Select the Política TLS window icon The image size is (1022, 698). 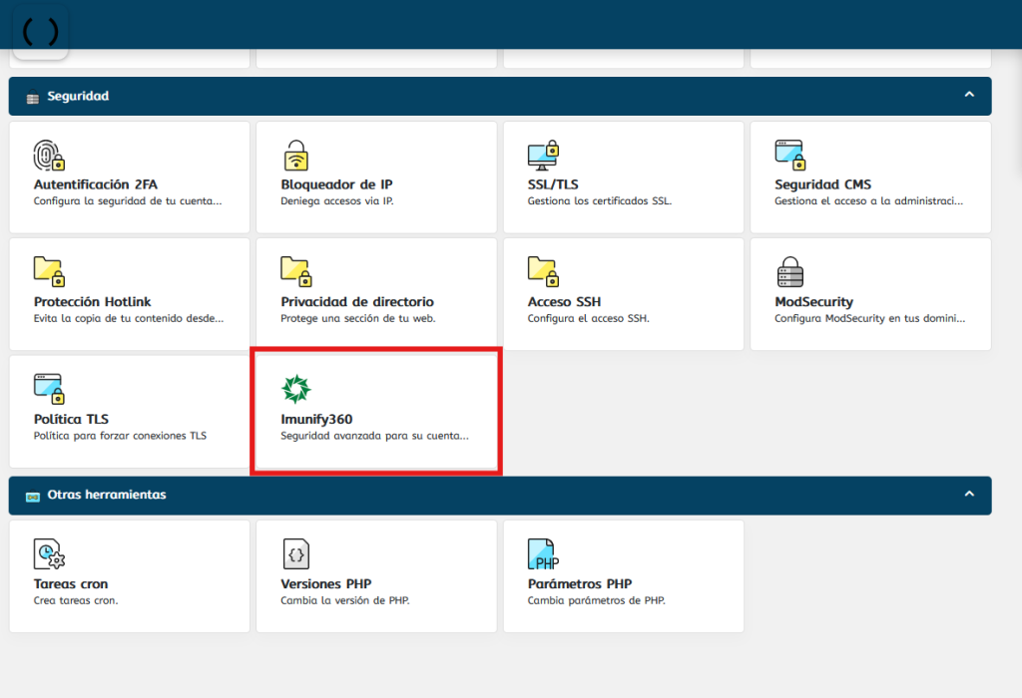[x=49, y=389]
